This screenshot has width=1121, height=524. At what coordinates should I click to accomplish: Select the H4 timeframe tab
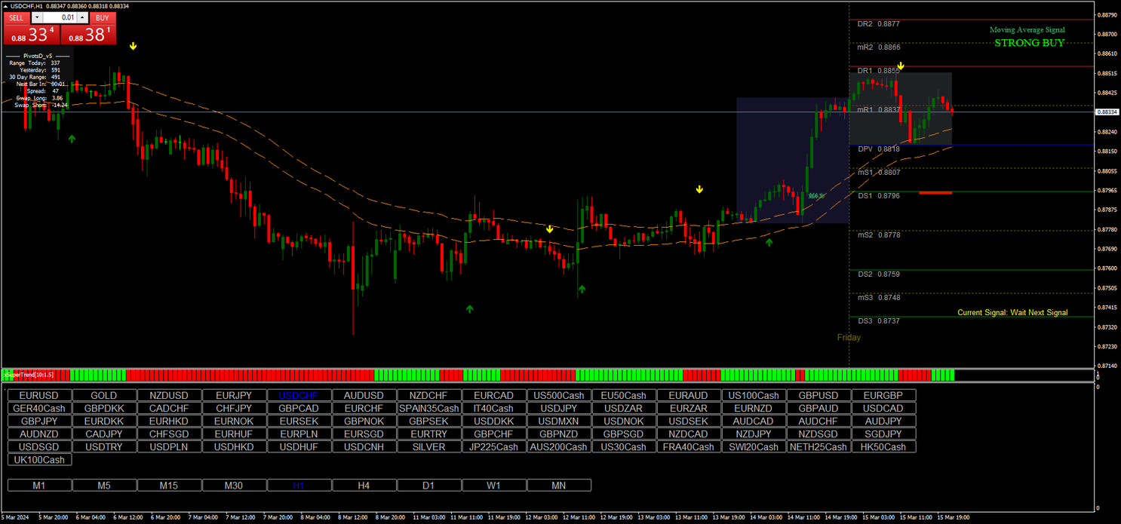(364, 486)
